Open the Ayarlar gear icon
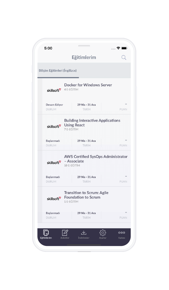The image size is (169, 290). click(x=103, y=233)
